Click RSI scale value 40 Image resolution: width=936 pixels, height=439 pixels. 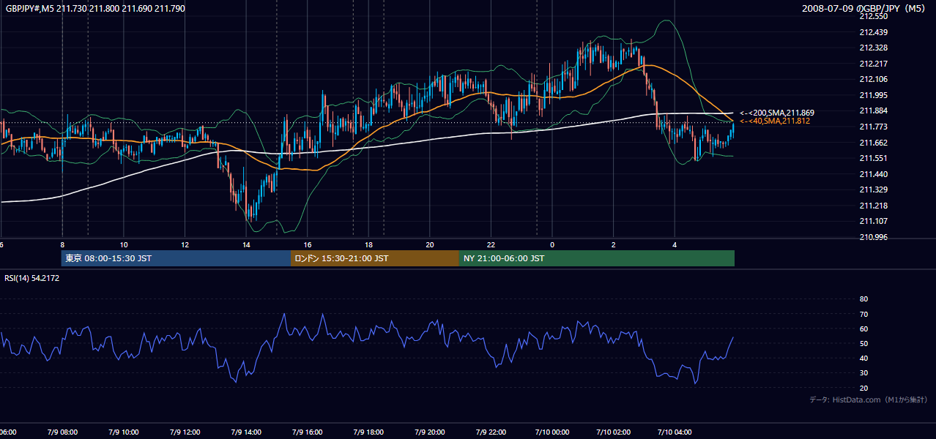pyautogui.click(x=863, y=358)
